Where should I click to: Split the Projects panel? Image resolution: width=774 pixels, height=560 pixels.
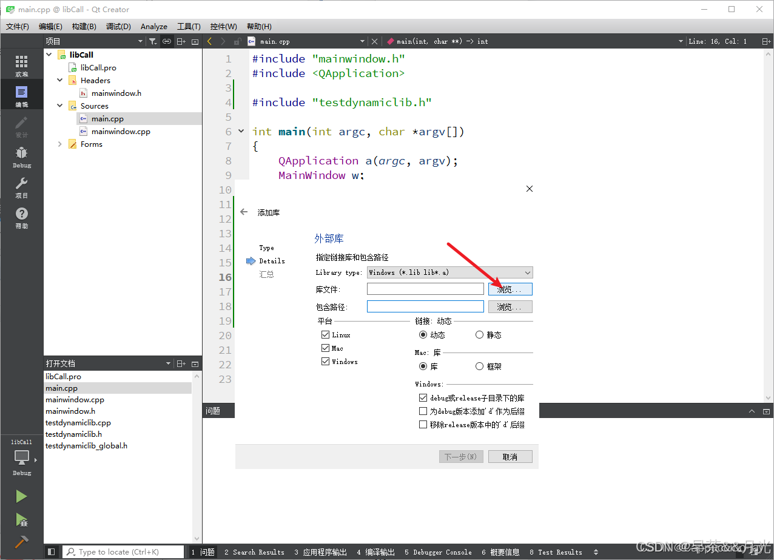point(181,41)
